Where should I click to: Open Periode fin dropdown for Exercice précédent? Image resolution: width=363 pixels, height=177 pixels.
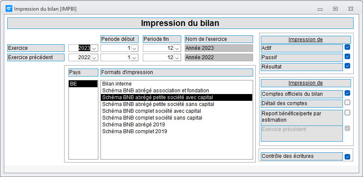pos(177,57)
